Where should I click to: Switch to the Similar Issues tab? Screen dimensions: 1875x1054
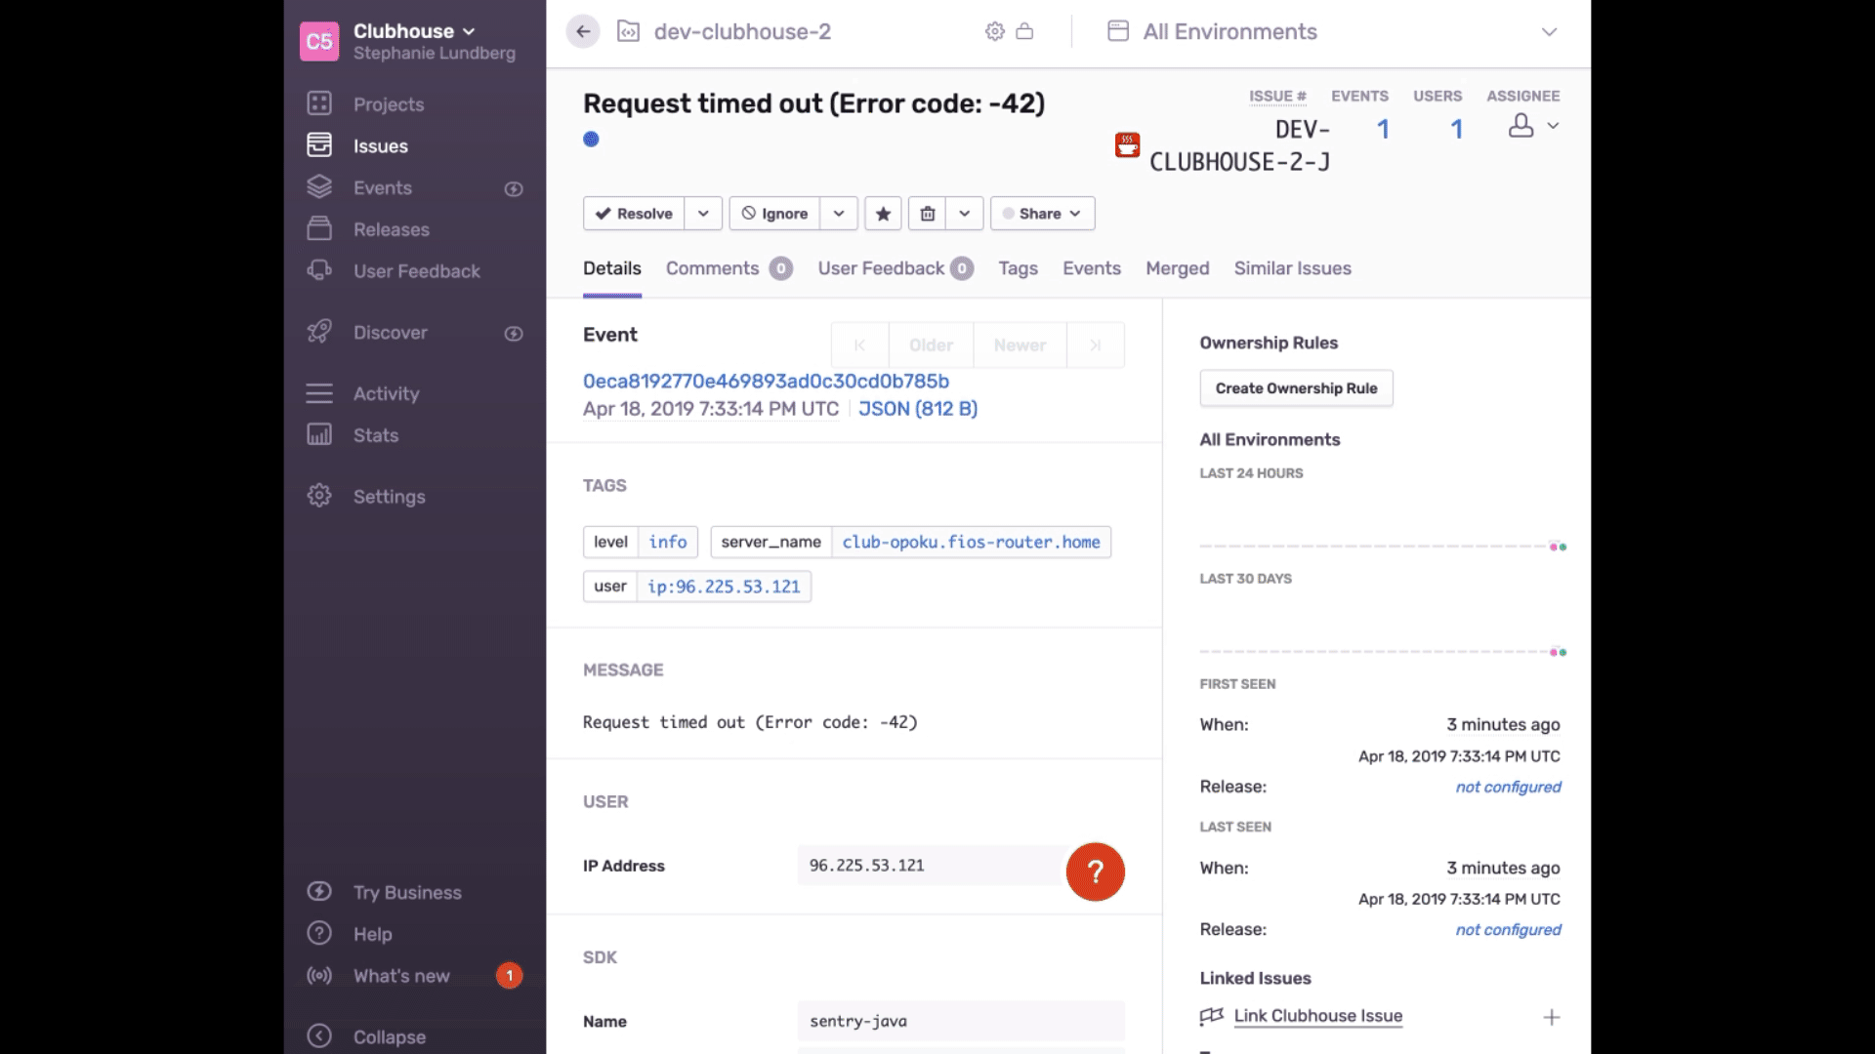point(1292,268)
